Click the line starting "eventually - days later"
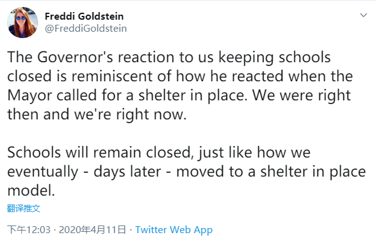Screen dimensions: 376x242 click(x=186, y=171)
